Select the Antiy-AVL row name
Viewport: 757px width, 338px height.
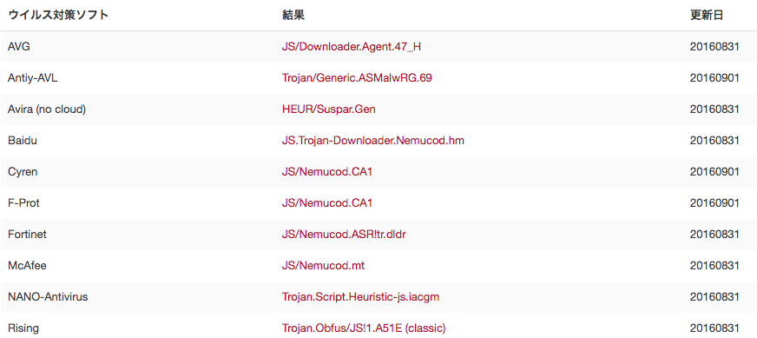[33, 78]
